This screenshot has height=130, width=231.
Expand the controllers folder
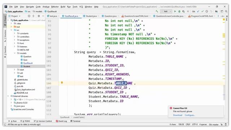click(14, 37)
